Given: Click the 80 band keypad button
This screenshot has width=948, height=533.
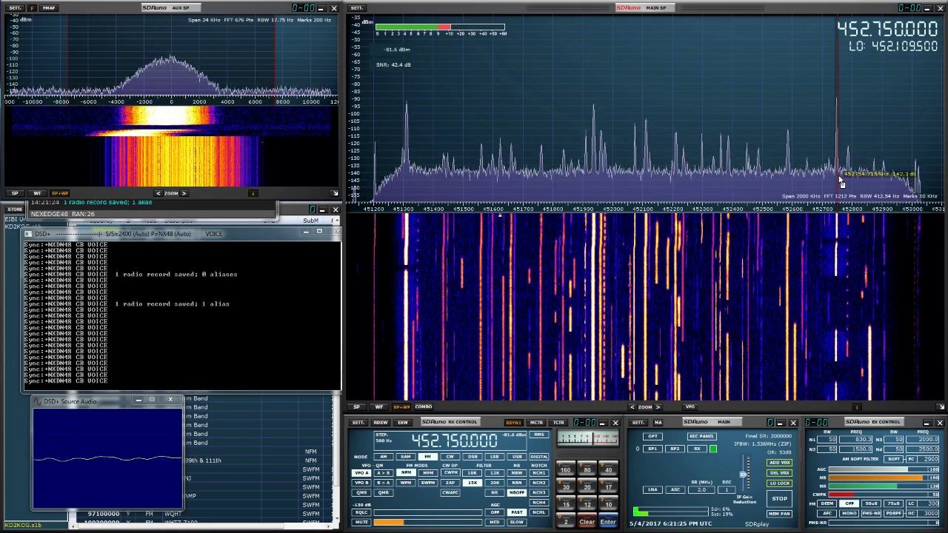Looking at the screenshot, I should pyautogui.click(x=587, y=469).
